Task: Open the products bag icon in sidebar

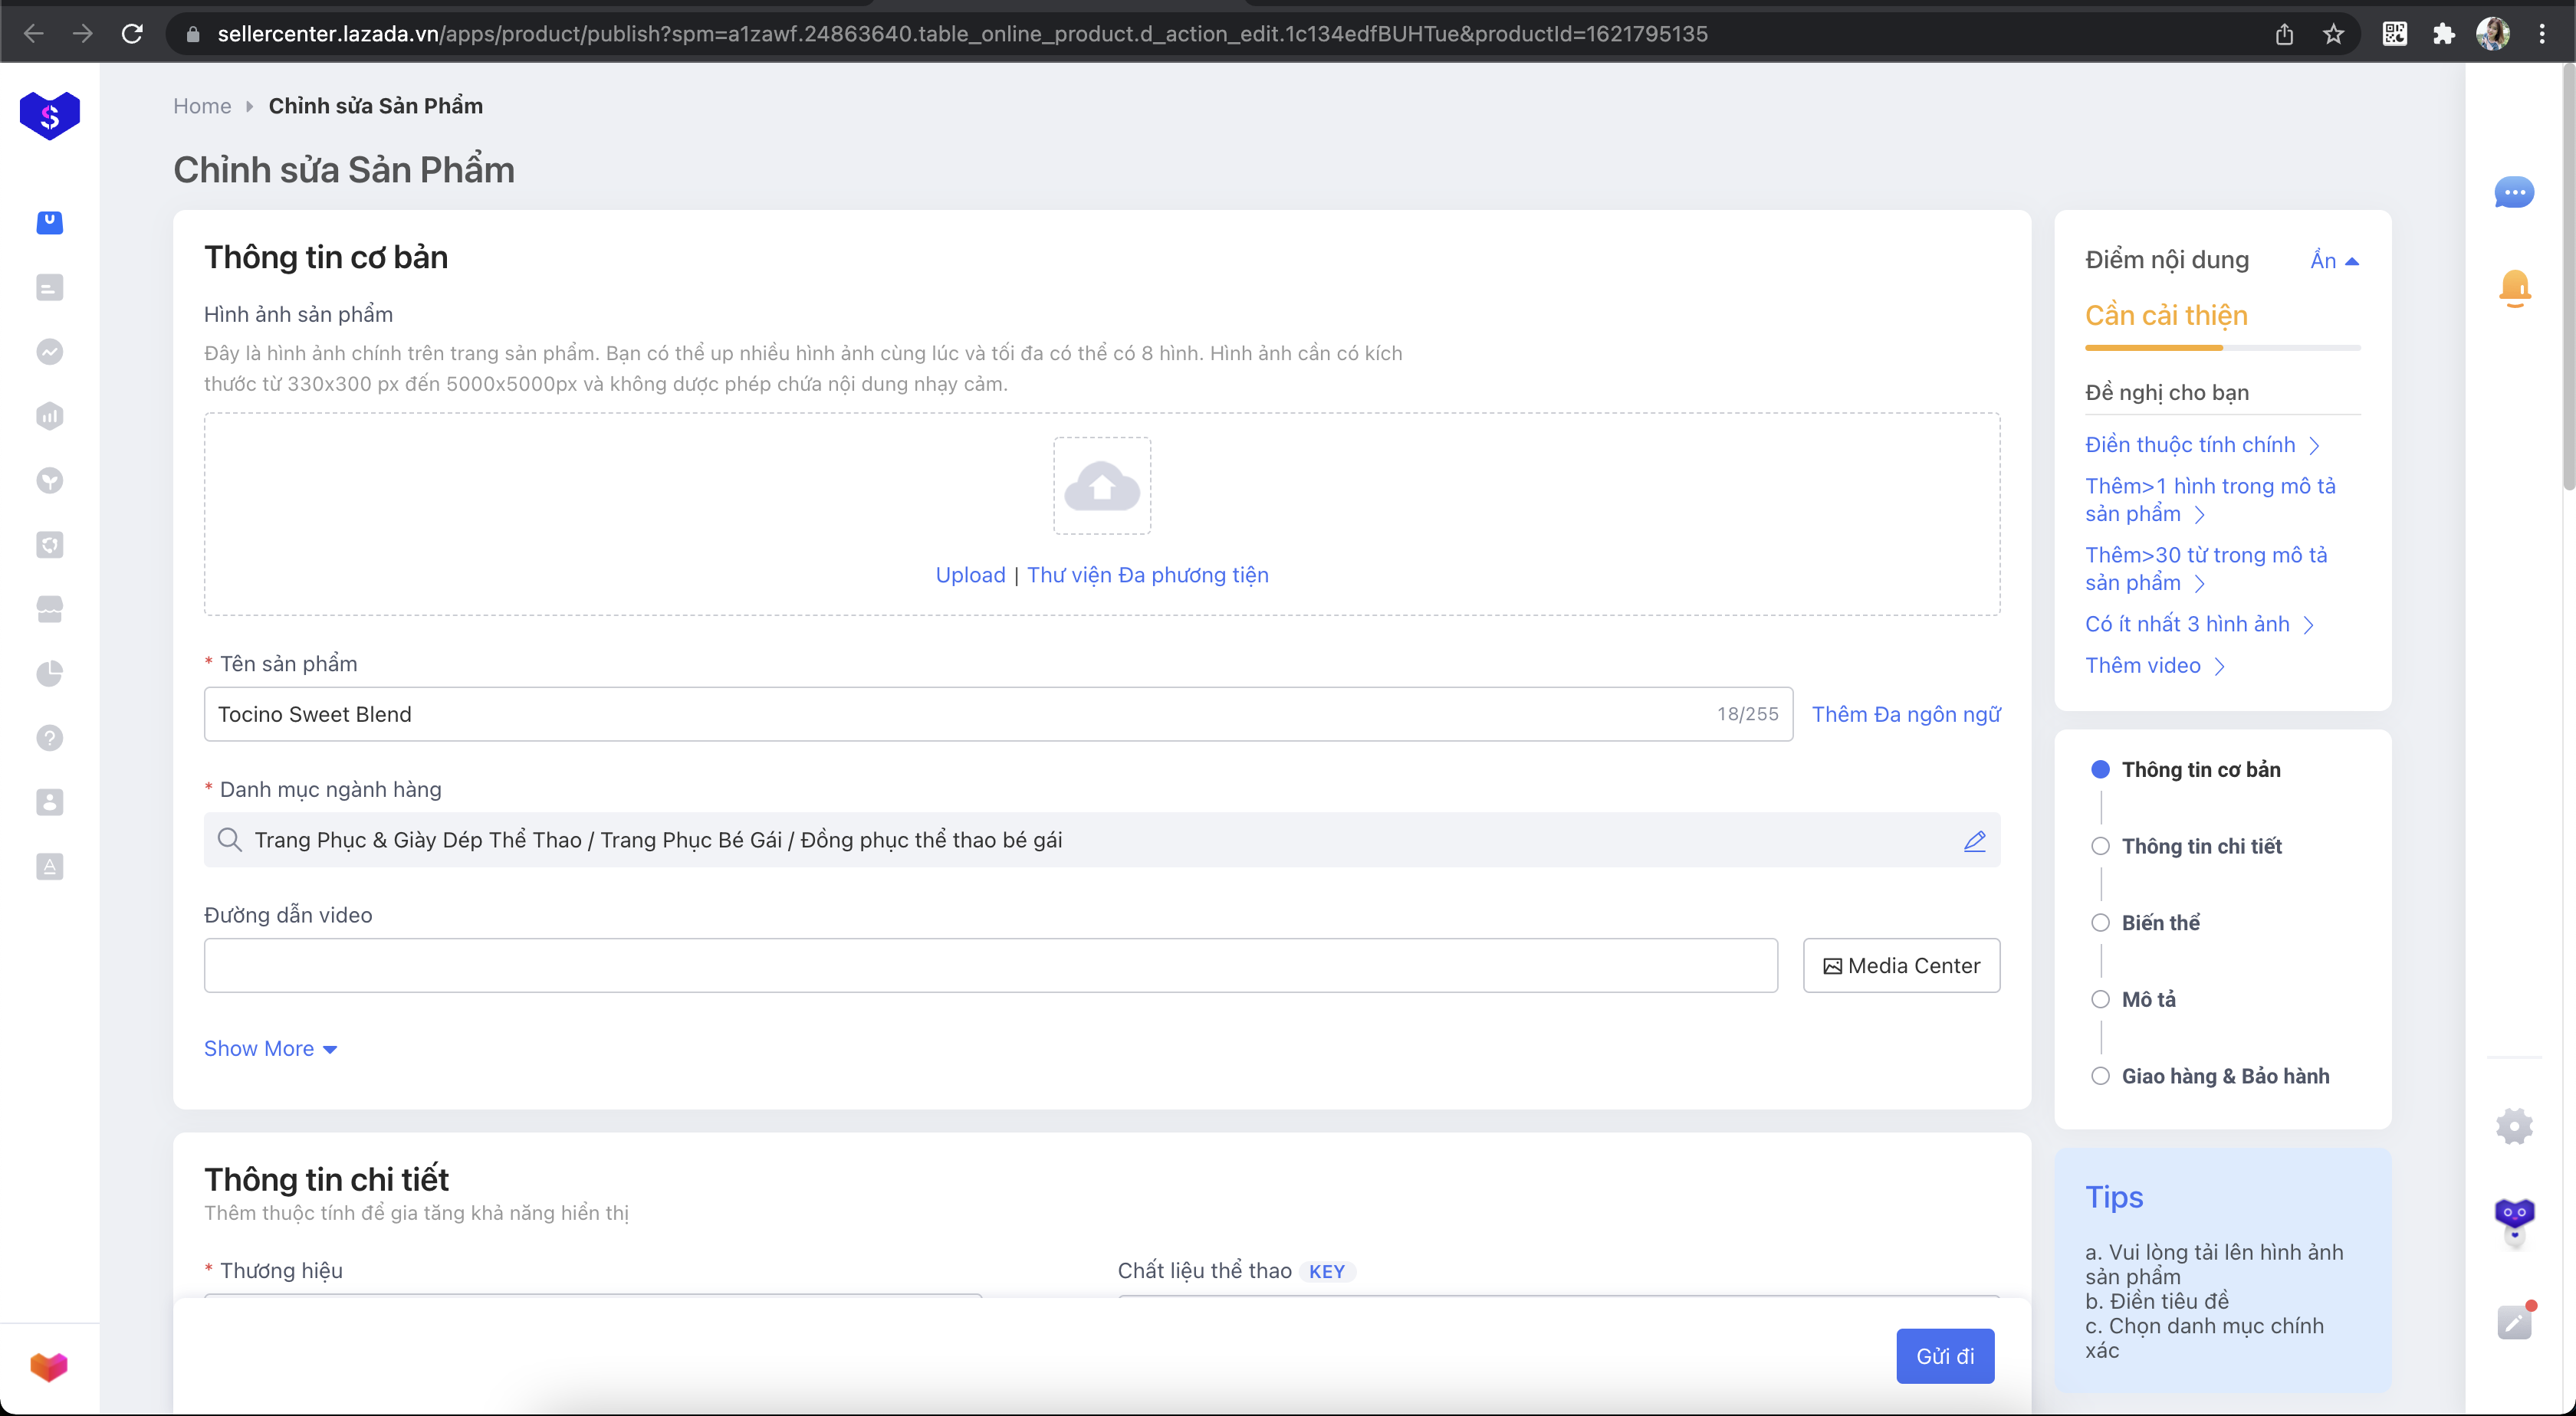Action: [49, 222]
